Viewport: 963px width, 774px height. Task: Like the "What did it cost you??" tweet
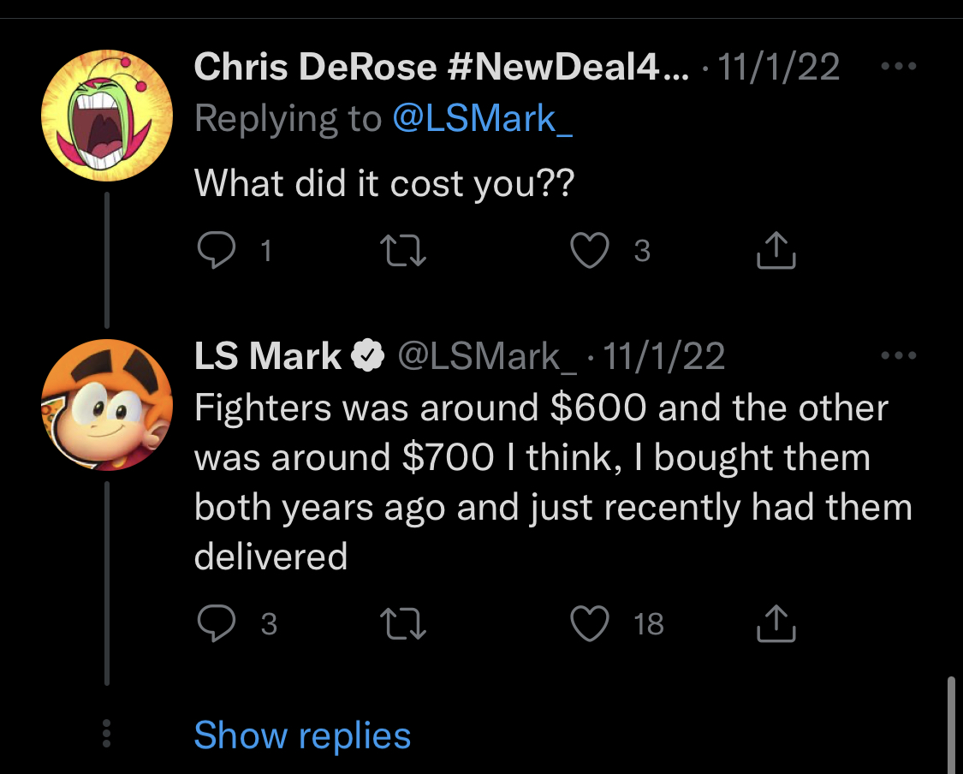(x=590, y=250)
